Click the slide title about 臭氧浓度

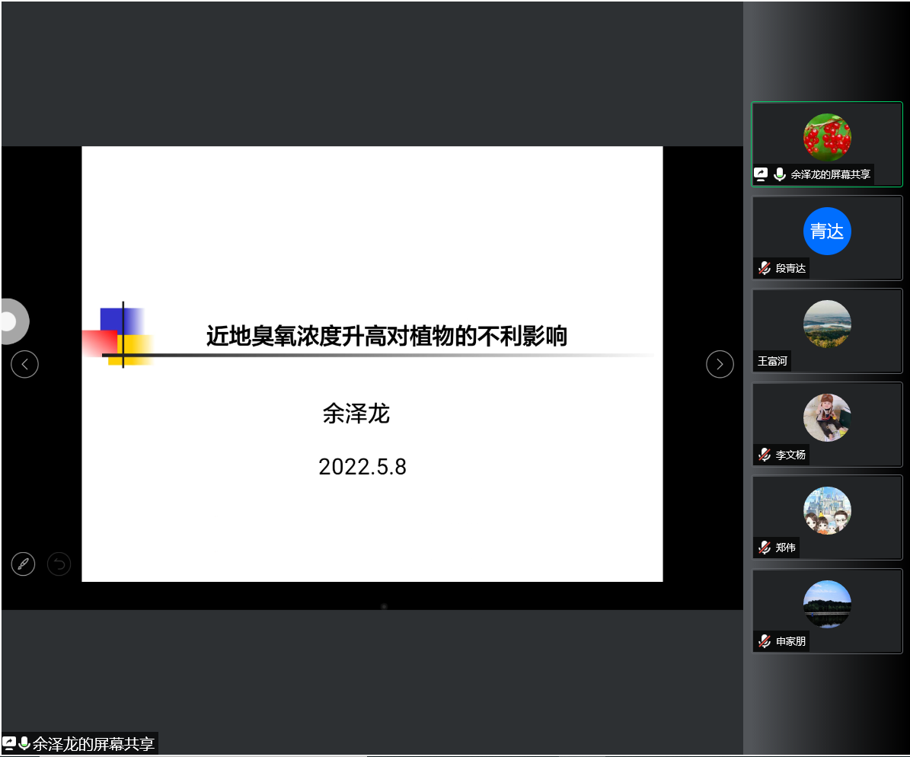[x=387, y=336]
